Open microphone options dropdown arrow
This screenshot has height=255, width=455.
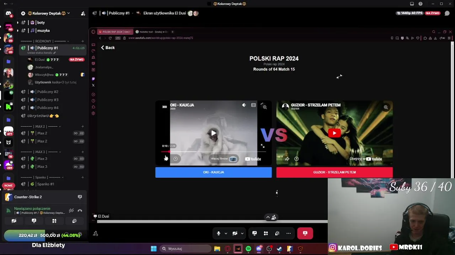[x=226, y=233]
